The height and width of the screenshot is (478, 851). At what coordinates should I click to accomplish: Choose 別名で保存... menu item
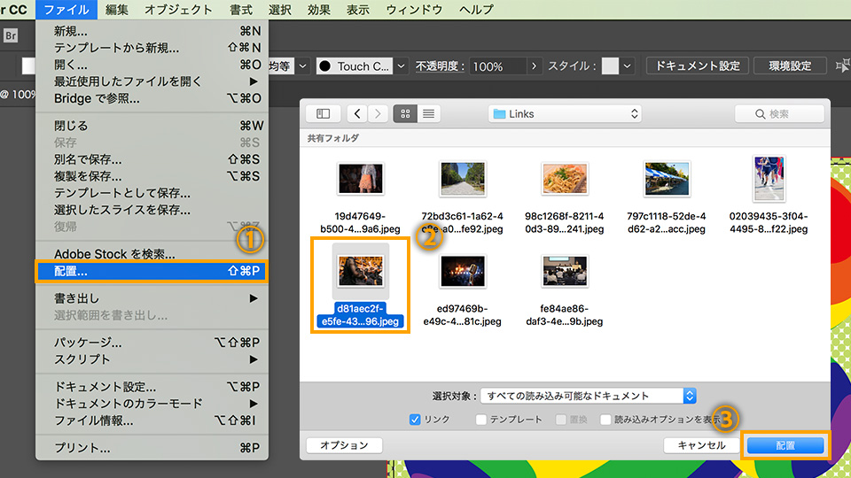pyautogui.click(x=152, y=159)
